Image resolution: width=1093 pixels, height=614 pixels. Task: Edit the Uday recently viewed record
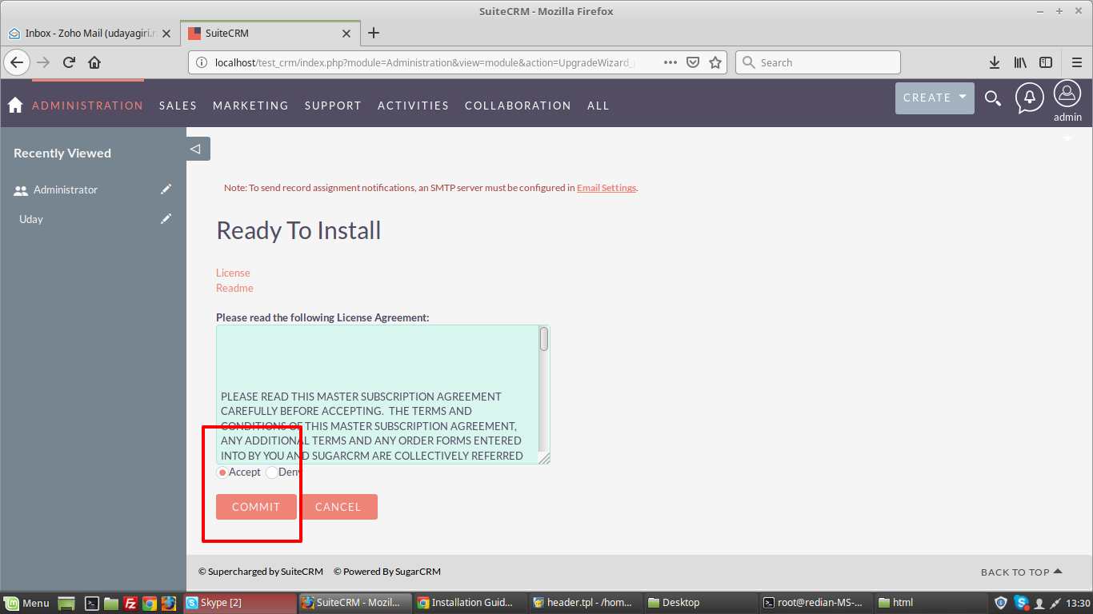tap(166, 219)
